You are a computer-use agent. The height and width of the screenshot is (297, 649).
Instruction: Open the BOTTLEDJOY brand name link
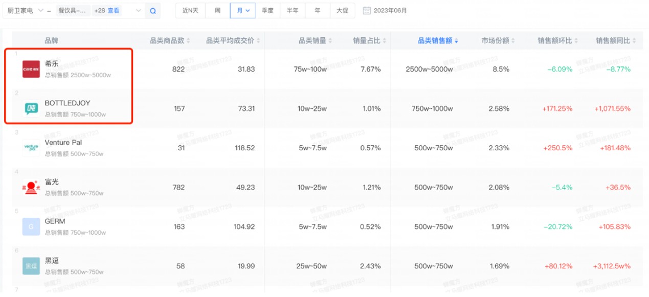tap(68, 103)
